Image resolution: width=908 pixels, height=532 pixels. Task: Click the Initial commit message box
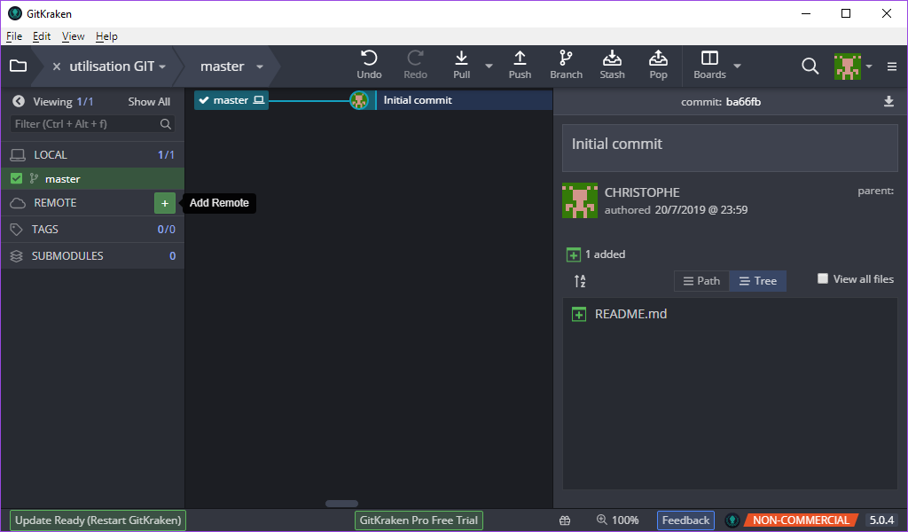(730, 148)
